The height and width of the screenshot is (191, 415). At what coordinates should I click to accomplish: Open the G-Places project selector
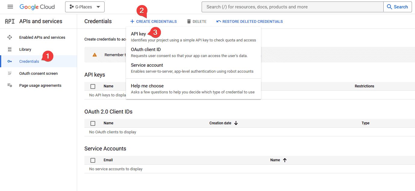[x=85, y=7]
